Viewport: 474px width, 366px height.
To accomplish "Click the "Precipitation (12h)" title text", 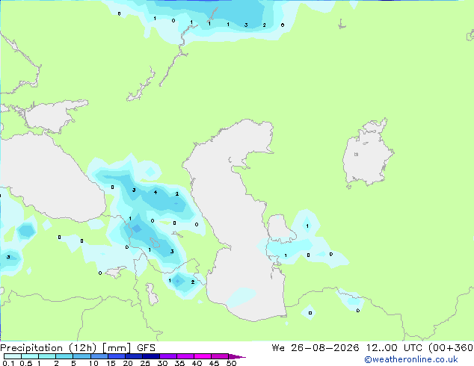I will coord(49,348).
